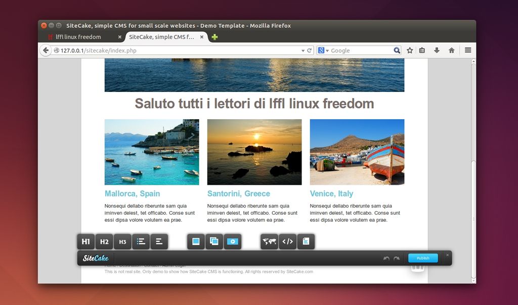Open the Firefox hamburger menu
Screen dimensions: 518x305
click(x=468, y=50)
